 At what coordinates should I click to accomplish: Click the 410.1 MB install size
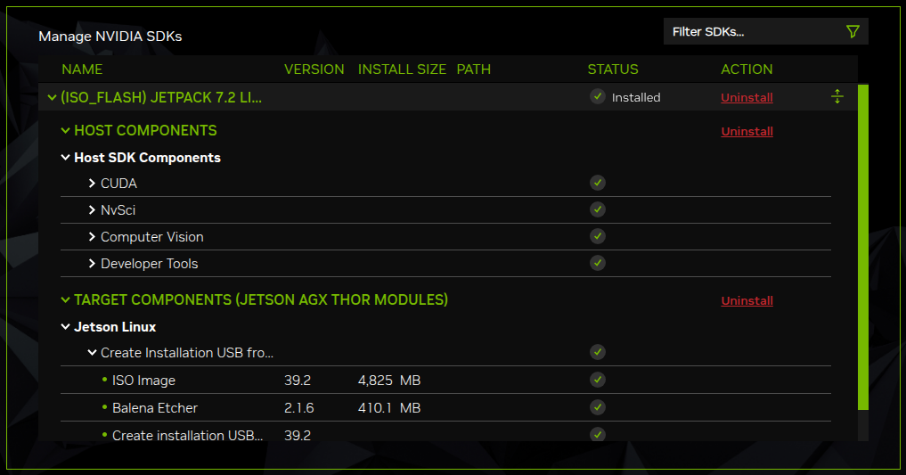(389, 408)
